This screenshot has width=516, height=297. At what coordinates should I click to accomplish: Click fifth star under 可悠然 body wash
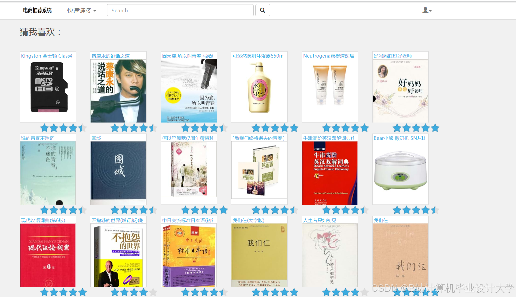pyautogui.click(x=294, y=128)
